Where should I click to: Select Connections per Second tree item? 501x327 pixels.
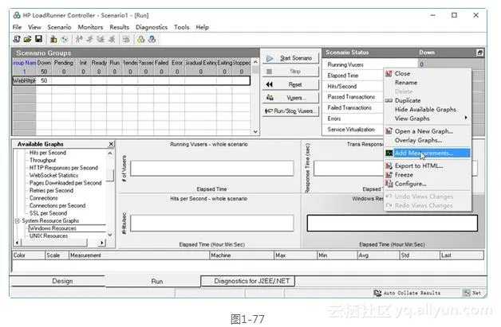click(x=57, y=205)
